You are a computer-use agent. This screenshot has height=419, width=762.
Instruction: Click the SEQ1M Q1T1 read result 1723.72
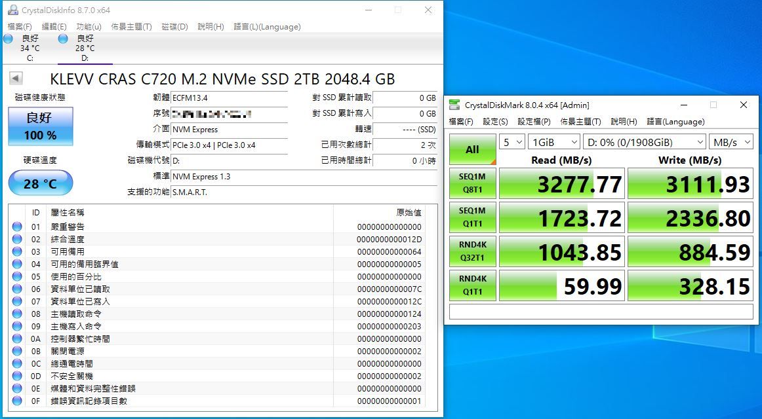click(x=562, y=217)
